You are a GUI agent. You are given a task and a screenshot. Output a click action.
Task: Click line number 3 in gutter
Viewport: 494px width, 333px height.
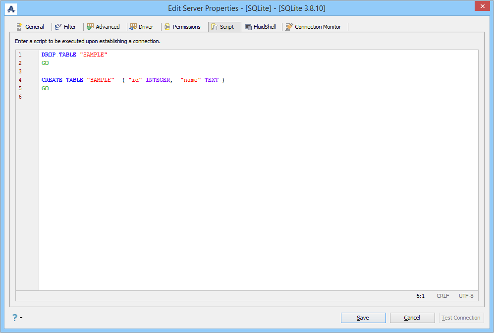[20, 71]
